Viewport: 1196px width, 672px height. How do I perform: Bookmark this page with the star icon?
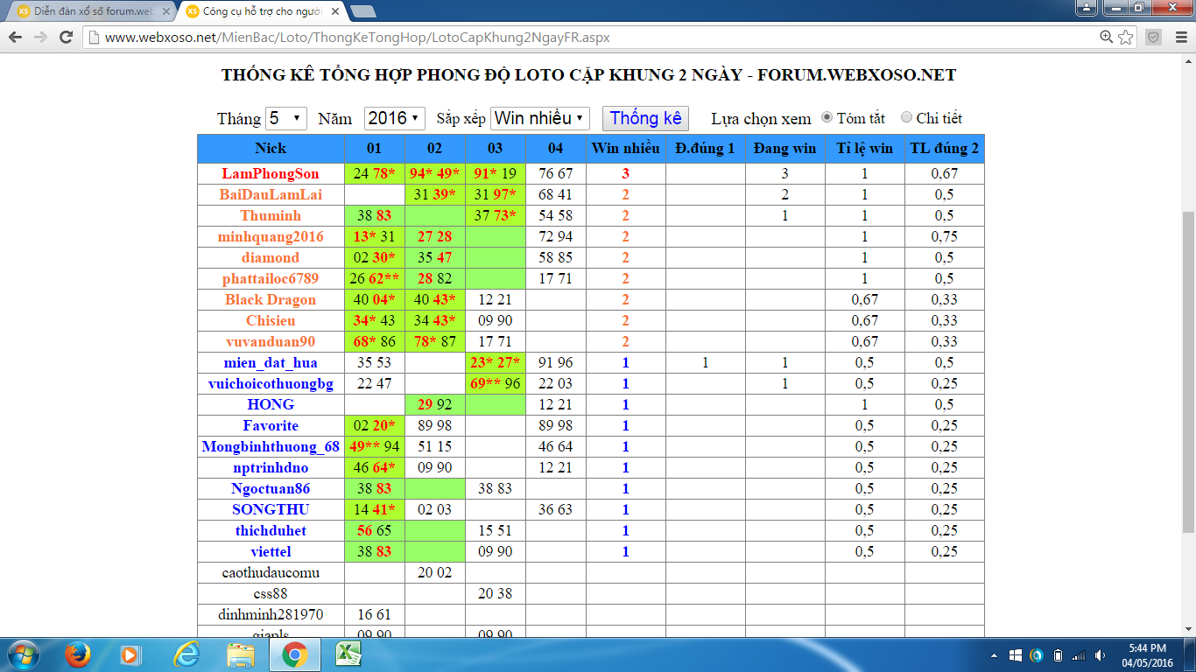coord(1126,38)
